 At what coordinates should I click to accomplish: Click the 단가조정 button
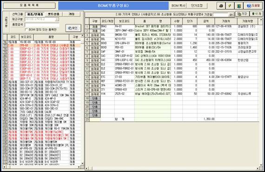(197, 6)
